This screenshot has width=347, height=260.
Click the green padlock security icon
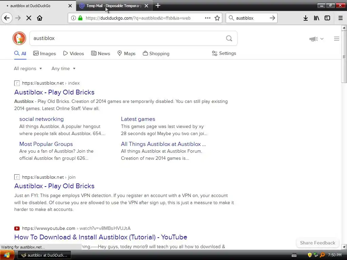pyautogui.click(x=80, y=18)
